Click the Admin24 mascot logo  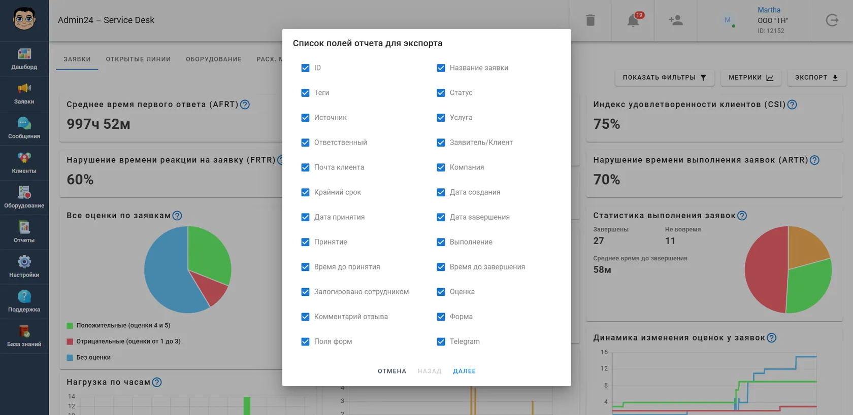click(24, 19)
